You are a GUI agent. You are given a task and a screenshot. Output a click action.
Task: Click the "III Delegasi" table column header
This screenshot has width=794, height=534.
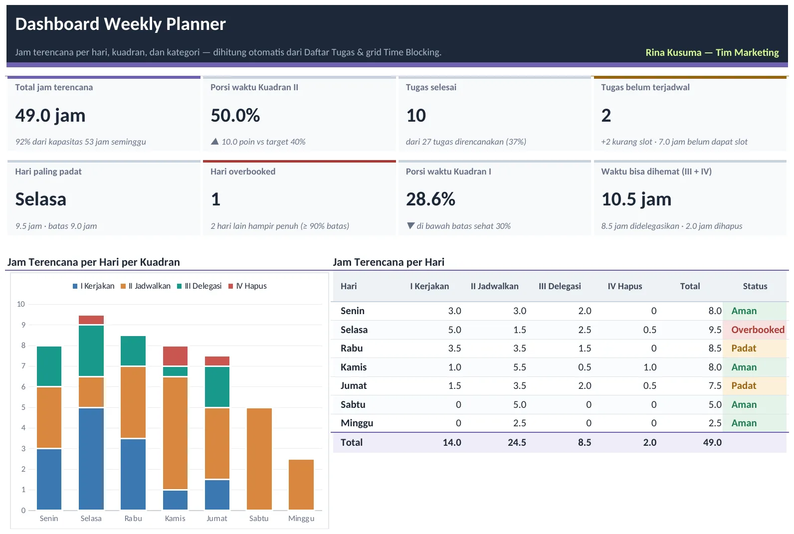560,286
